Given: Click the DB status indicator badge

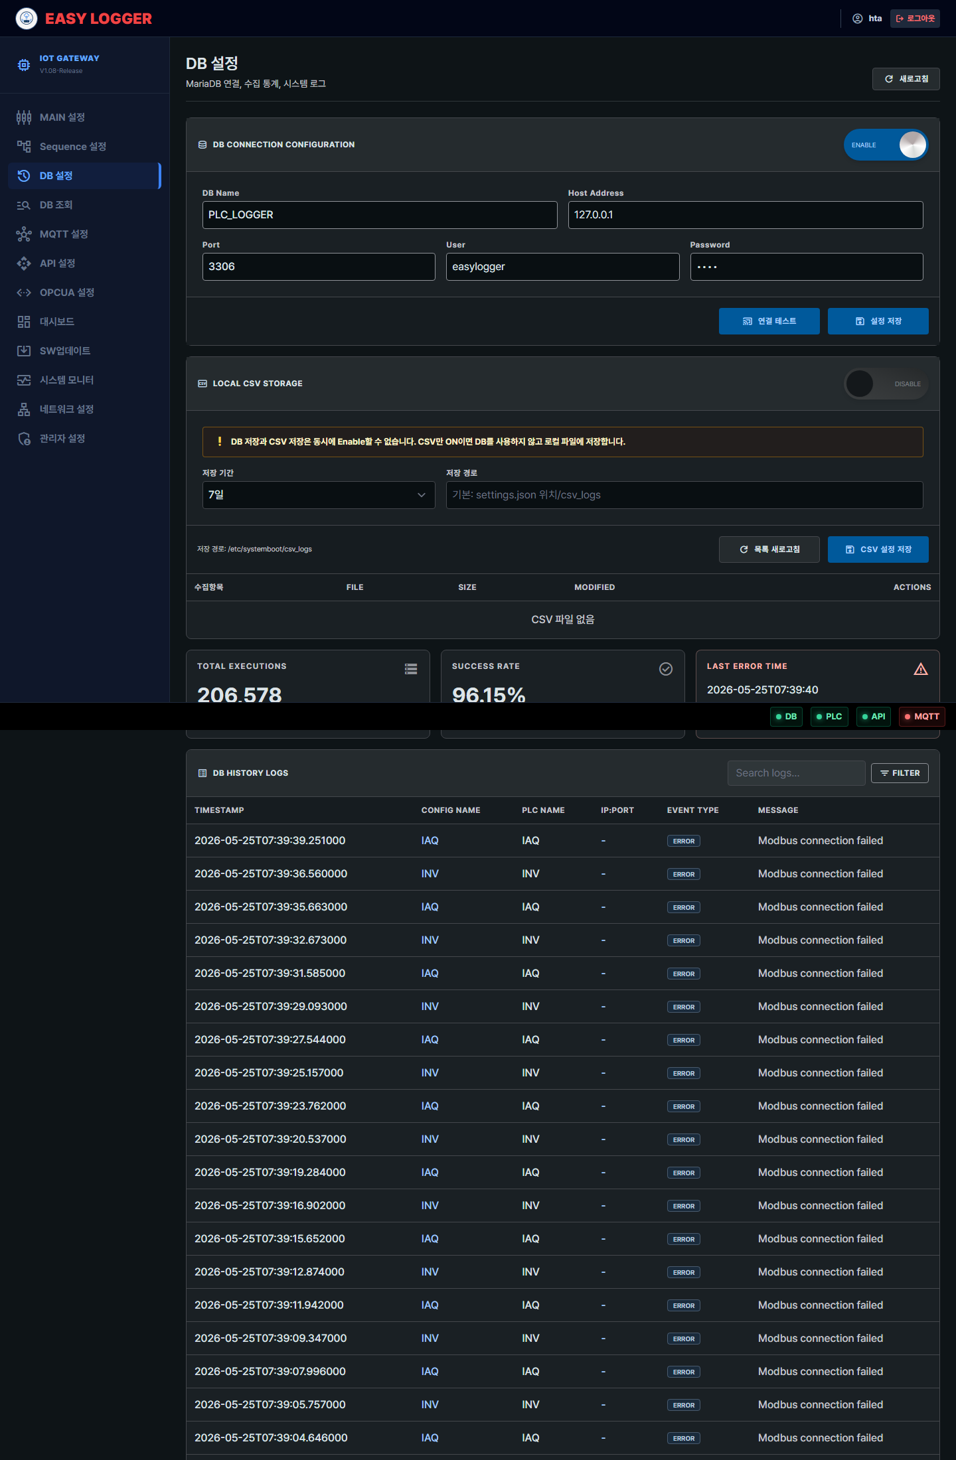Looking at the screenshot, I should click(x=786, y=717).
